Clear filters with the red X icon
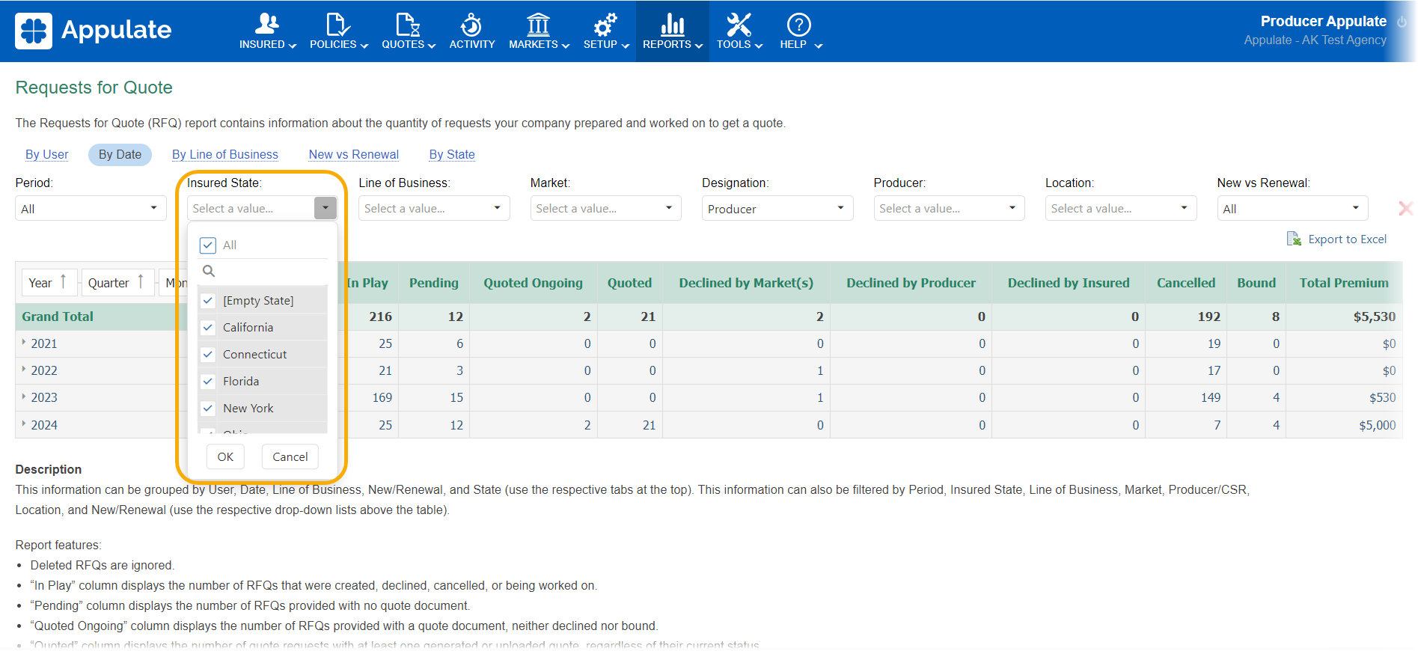 click(x=1406, y=209)
